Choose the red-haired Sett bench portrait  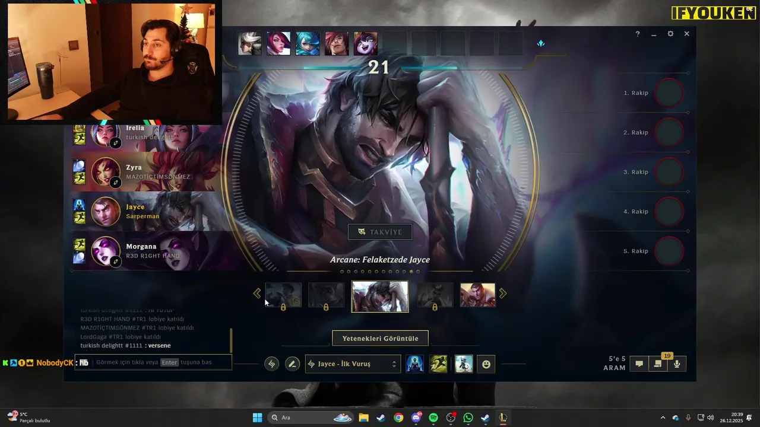tap(337, 44)
